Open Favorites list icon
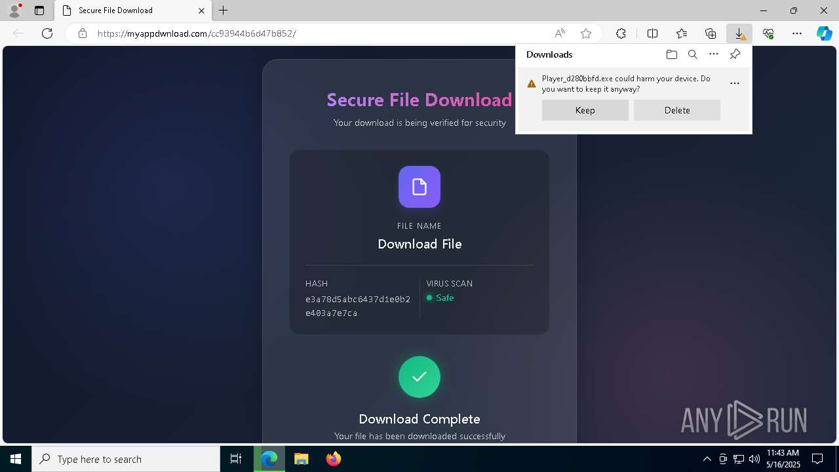The height and width of the screenshot is (472, 839). pyautogui.click(x=682, y=33)
